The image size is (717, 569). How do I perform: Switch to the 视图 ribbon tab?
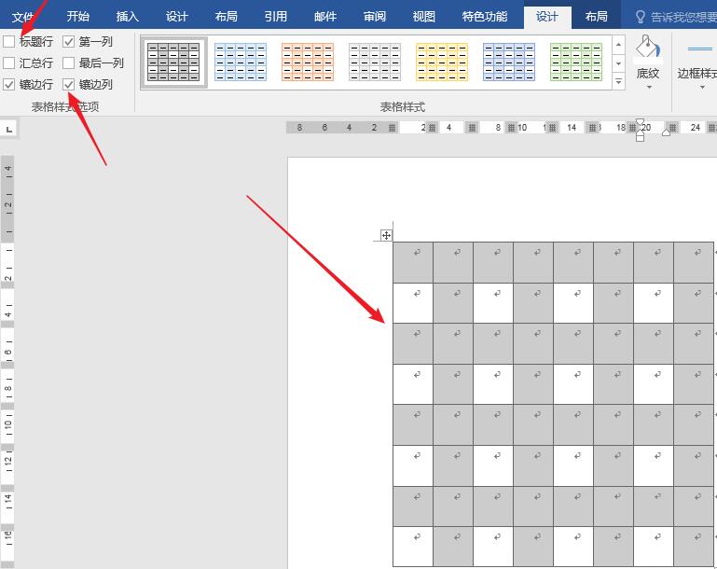click(423, 17)
